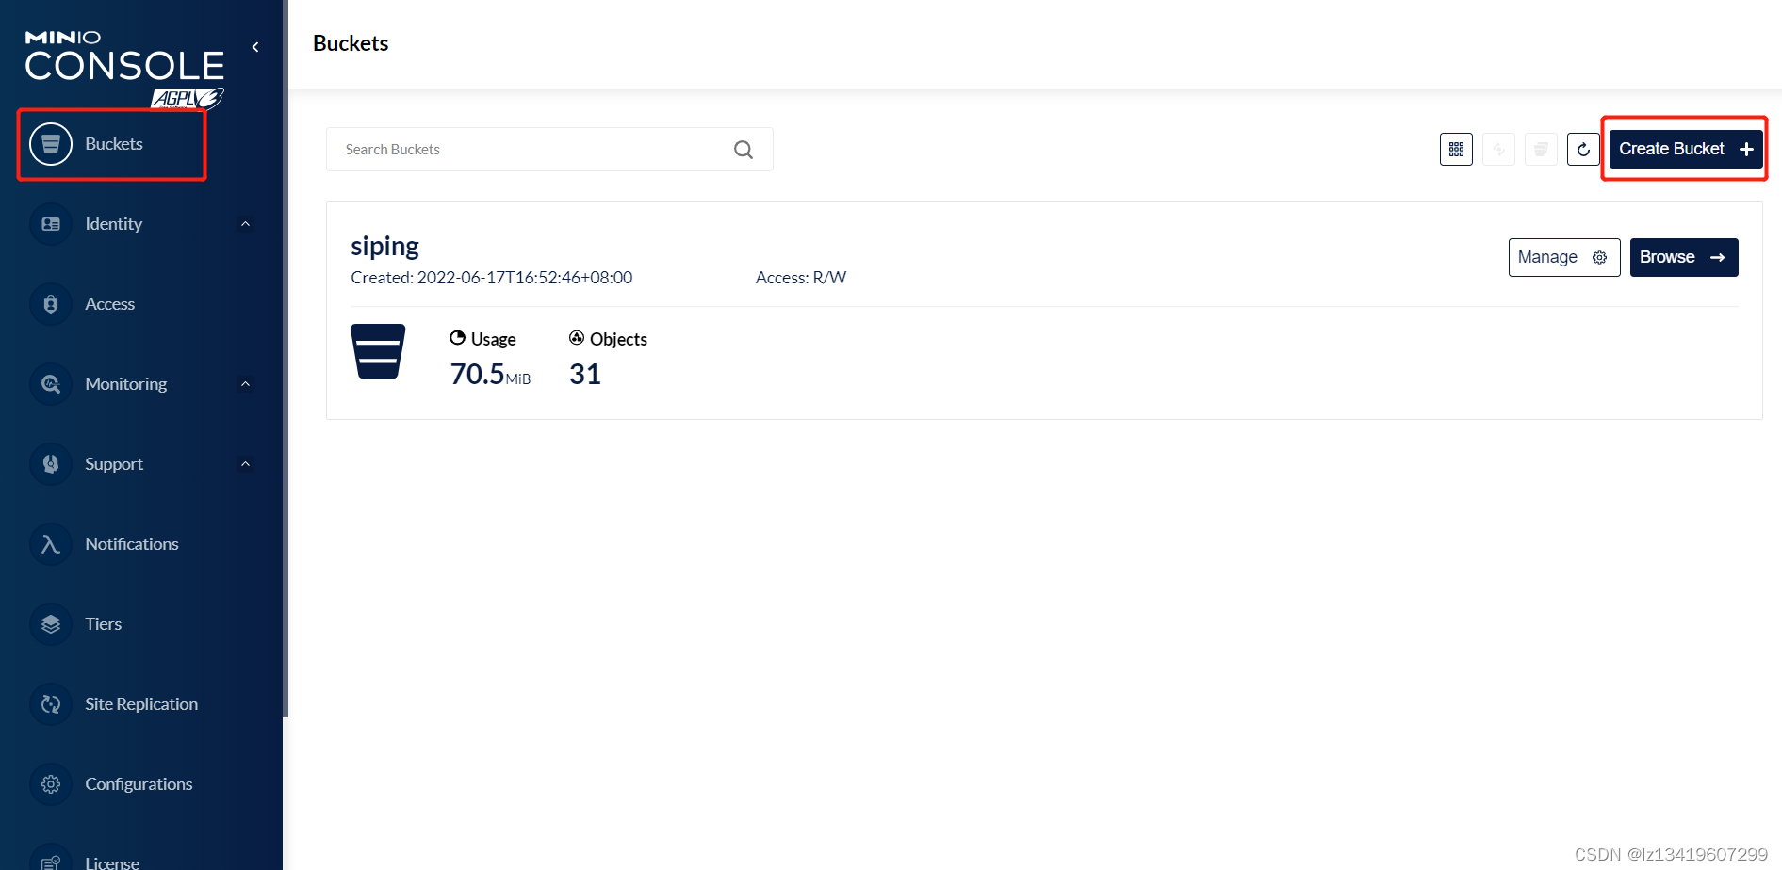Click the Buckets page heading
1782x870 pixels.
point(351,43)
